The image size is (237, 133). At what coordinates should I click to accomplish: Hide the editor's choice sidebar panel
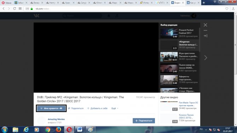(x=206, y=36)
